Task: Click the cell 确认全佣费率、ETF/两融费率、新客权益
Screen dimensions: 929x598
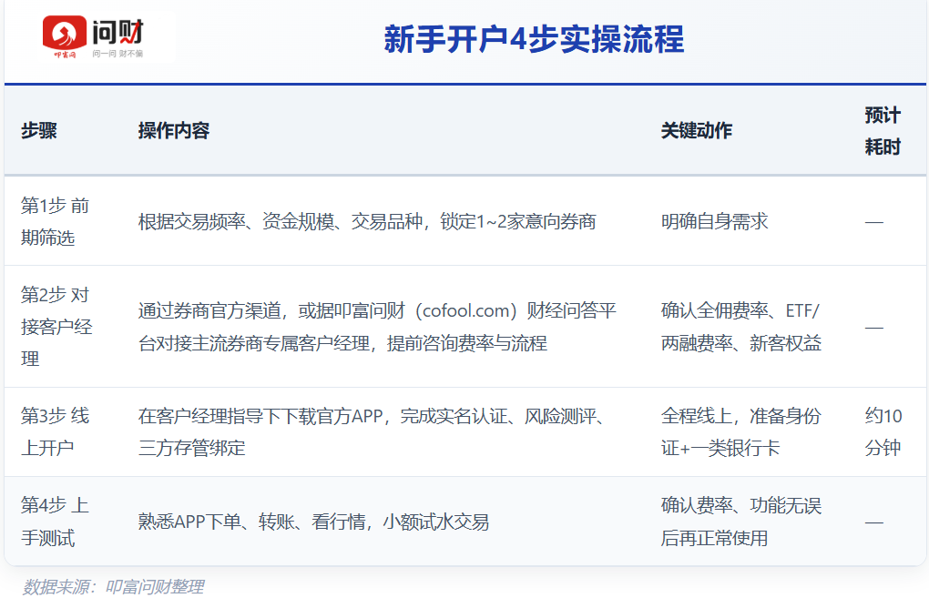Action: 741,327
